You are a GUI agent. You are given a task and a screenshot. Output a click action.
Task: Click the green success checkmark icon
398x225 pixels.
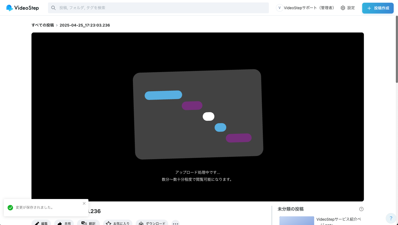[10, 208]
